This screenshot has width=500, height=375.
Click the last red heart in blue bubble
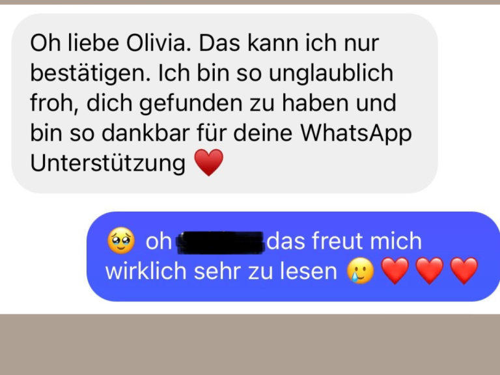pos(464,271)
